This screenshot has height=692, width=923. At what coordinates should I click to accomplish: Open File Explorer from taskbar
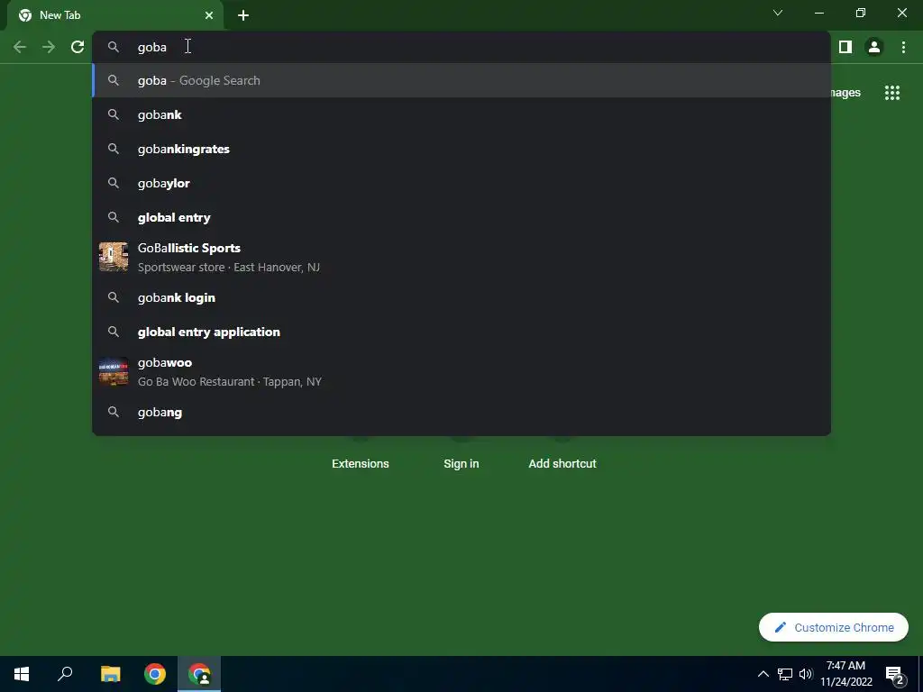(x=110, y=674)
